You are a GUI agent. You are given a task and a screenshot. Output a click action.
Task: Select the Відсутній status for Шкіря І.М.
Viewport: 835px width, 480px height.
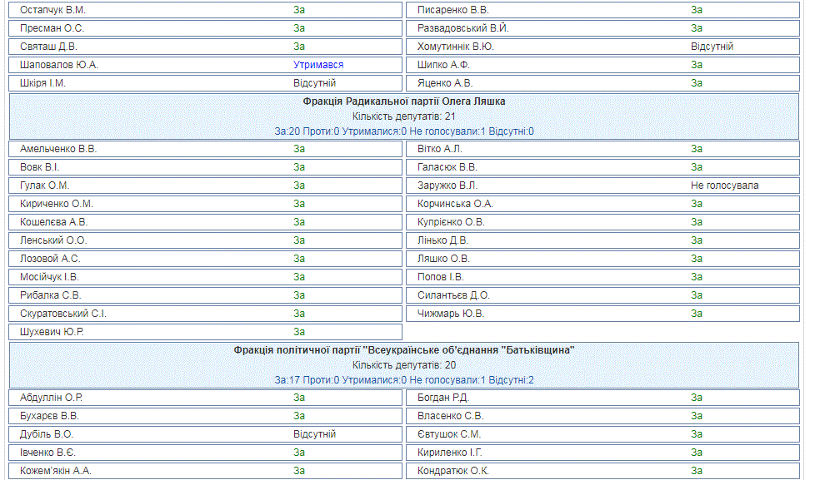pos(314,83)
